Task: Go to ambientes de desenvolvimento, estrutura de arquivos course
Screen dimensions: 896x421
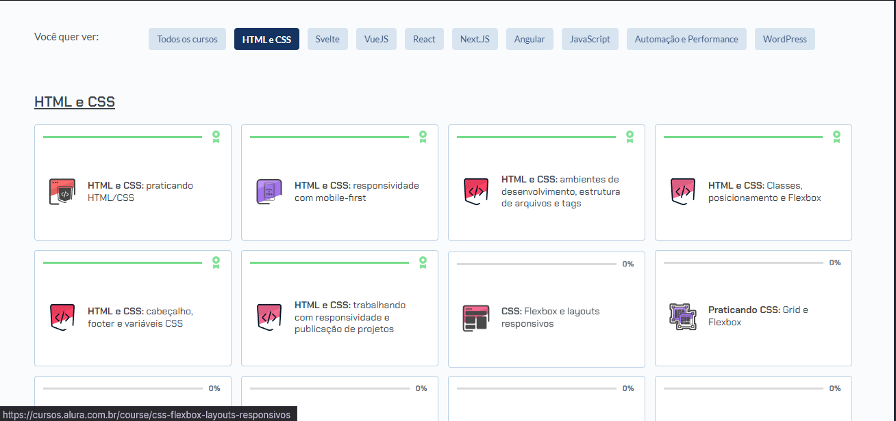Action: 560,191
